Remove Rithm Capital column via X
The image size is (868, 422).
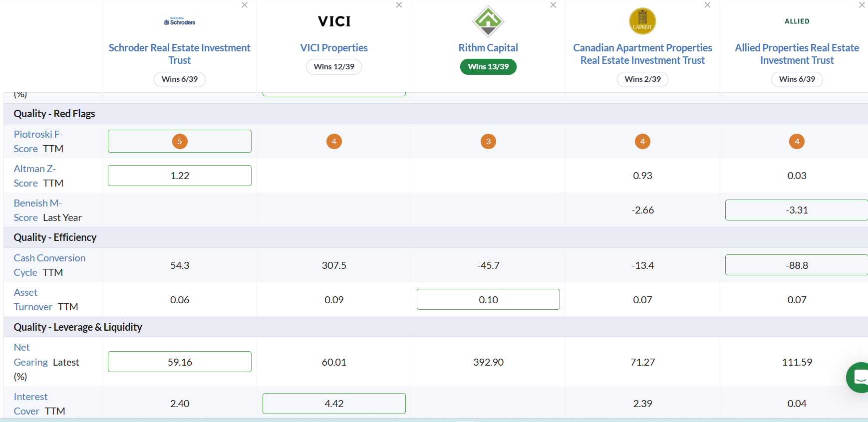553,5
